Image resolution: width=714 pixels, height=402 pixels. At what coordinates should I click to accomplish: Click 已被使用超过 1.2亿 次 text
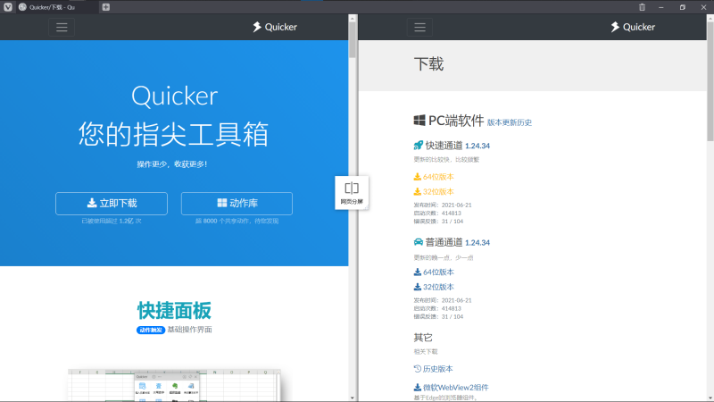(112, 221)
